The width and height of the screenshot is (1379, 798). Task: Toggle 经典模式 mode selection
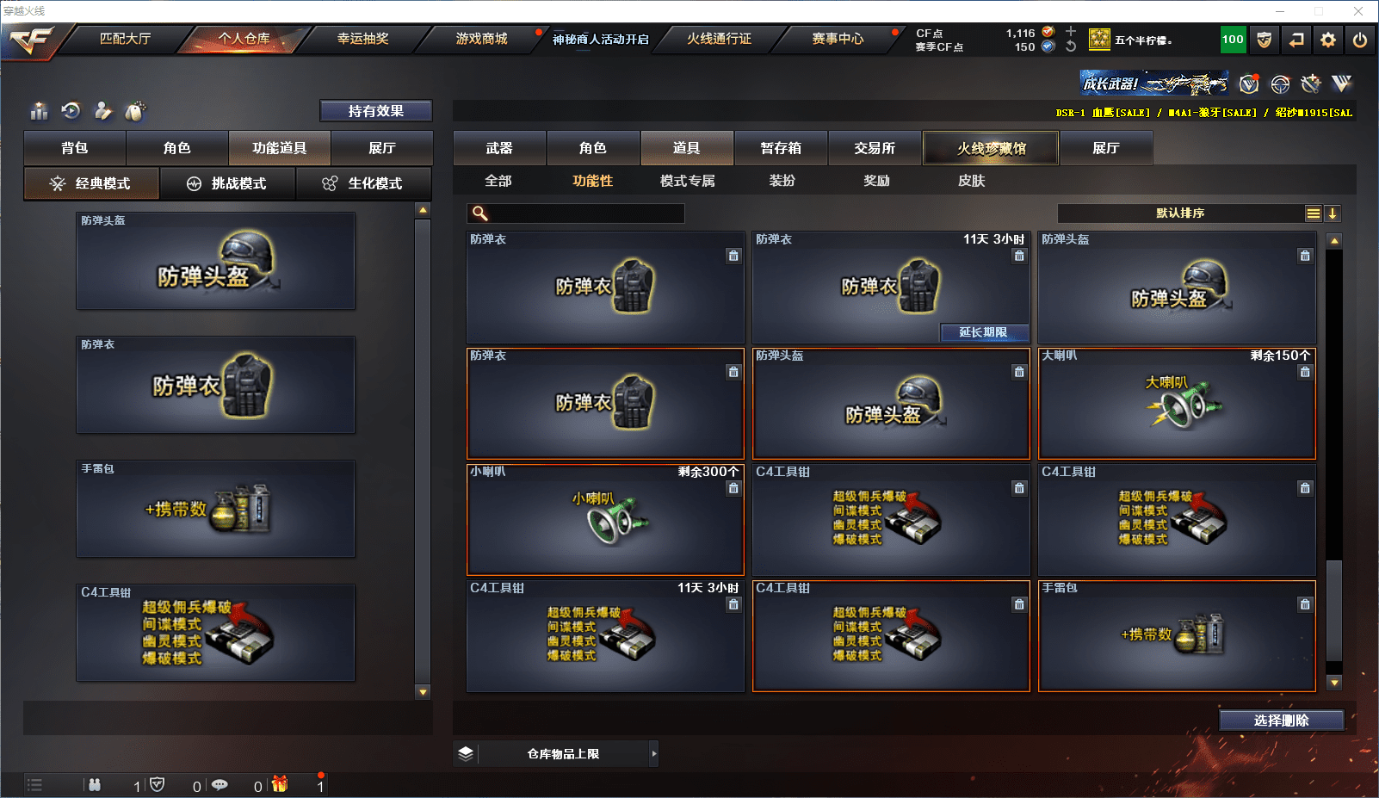(x=91, y=183)
